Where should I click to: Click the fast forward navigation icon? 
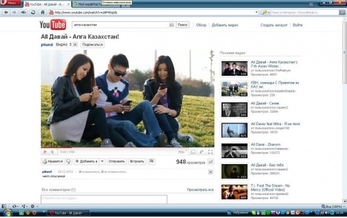[24, 12]
